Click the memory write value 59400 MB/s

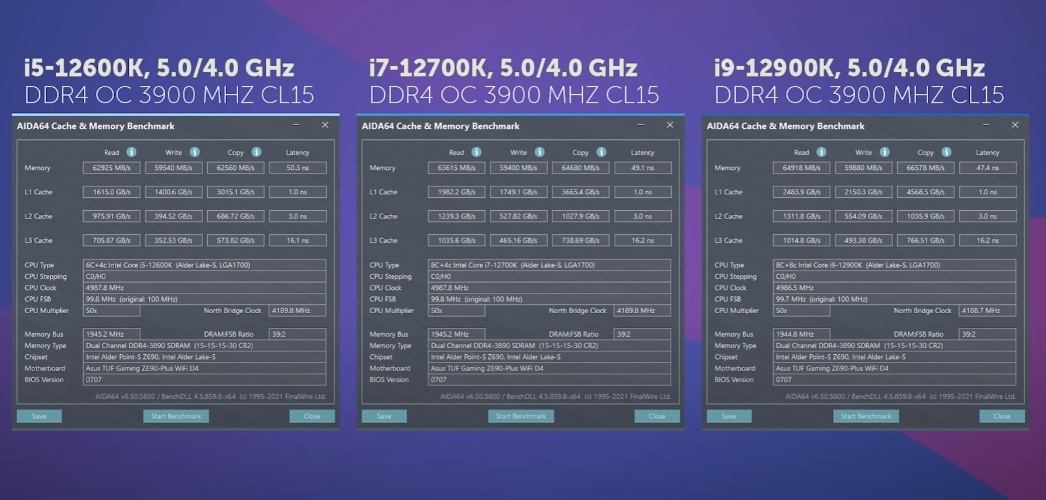pyautogui.click(x=518, y=168)
